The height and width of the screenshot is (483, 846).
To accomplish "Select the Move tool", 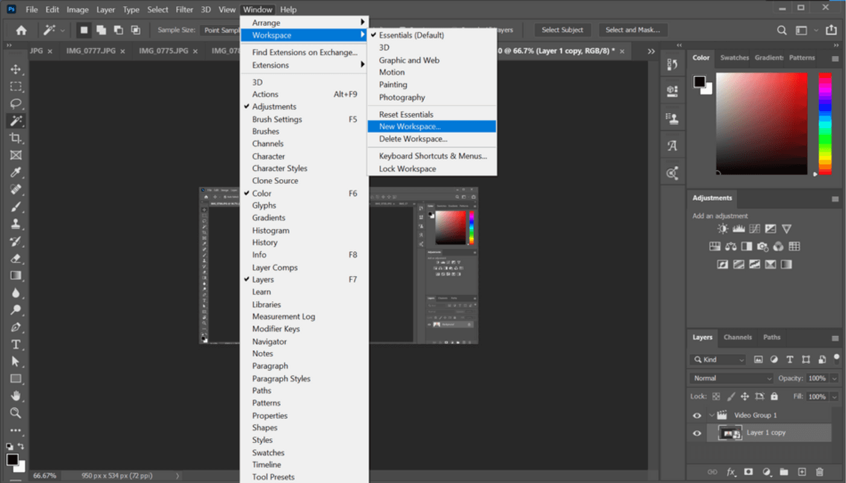I will click(16, 69).
